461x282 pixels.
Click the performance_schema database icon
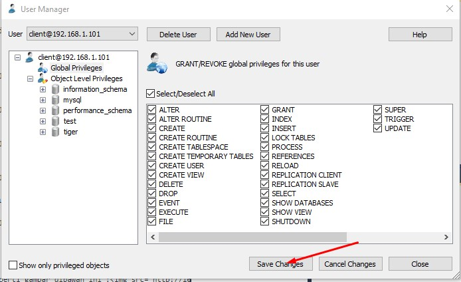[55, 110]
